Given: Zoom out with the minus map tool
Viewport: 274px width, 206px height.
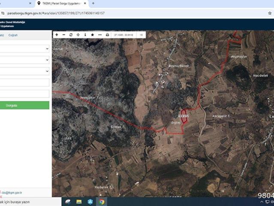Looking at the screenshot, I should (x=64, y=35).
